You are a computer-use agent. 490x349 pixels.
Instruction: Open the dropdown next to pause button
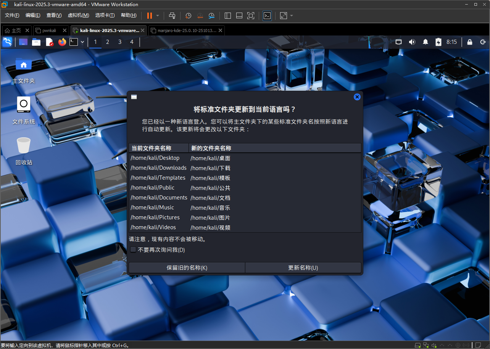pyautogui.click(x=158, y=16)
